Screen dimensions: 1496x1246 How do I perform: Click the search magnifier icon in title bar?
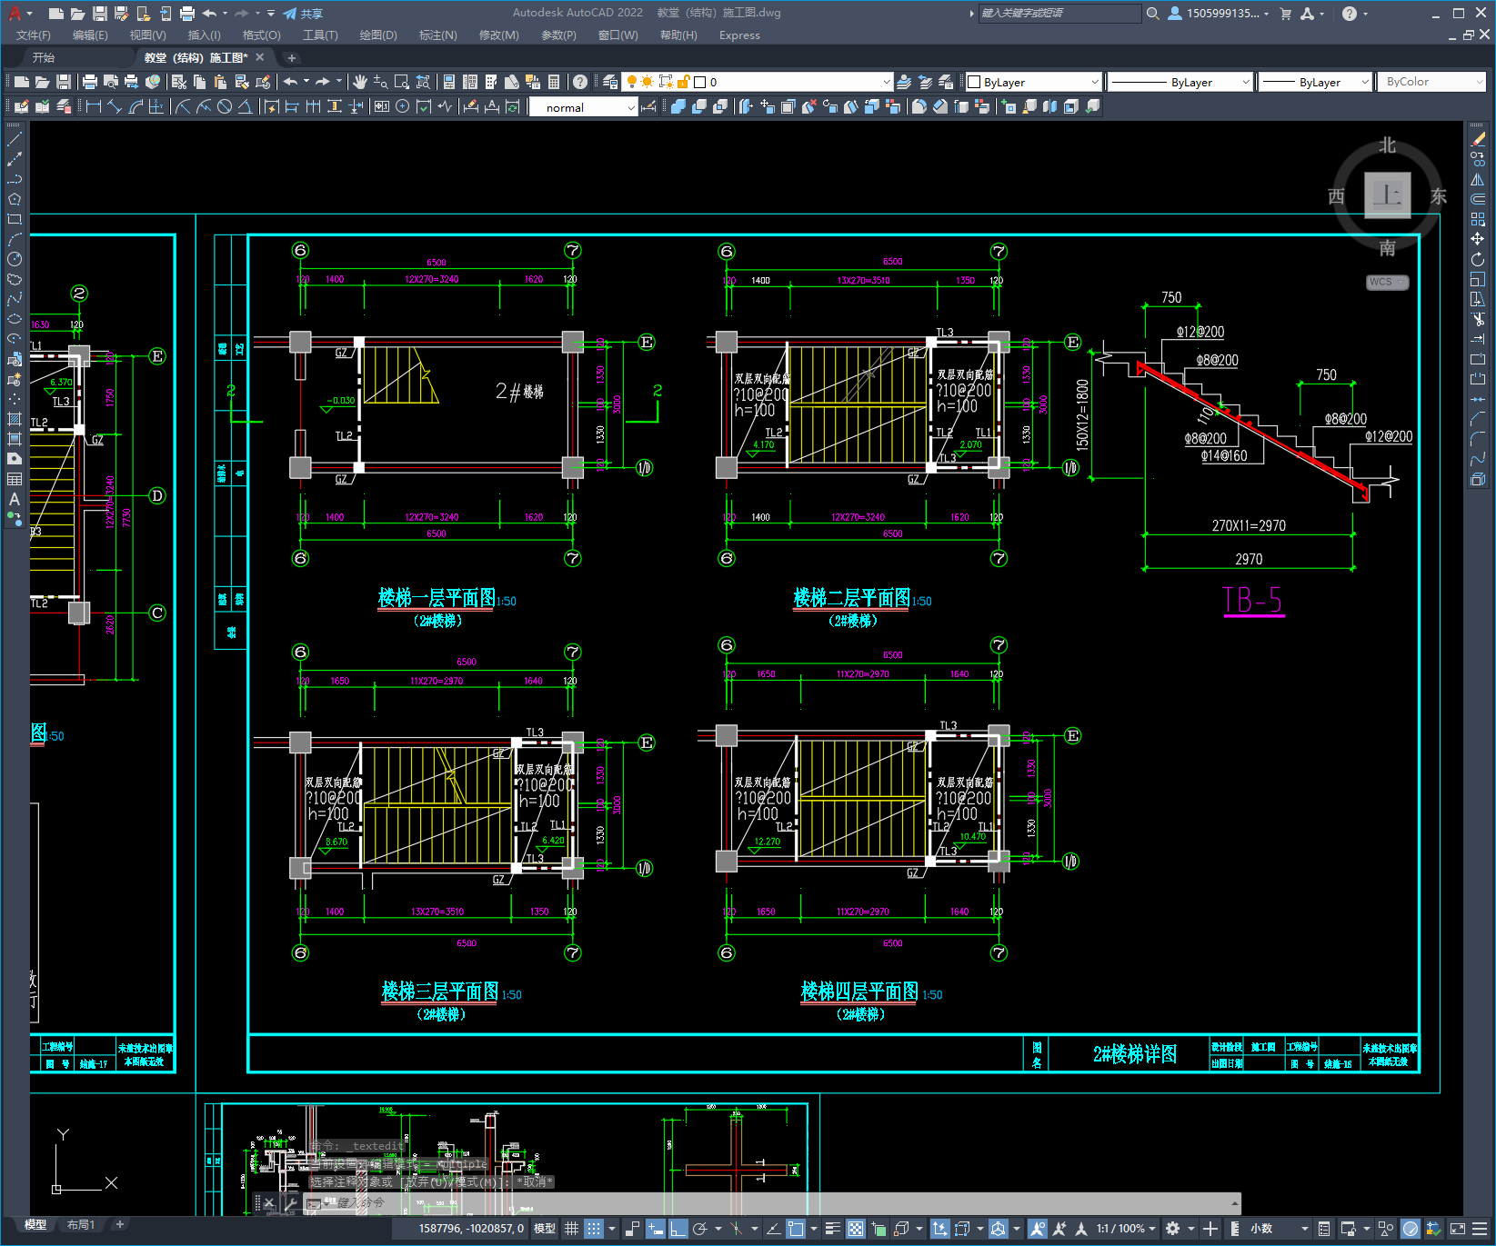[x=1153, y=14]
